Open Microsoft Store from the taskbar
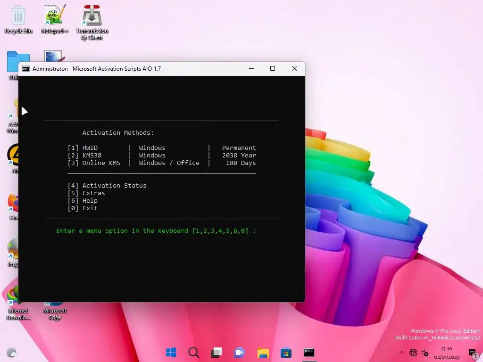This screenshot has width=483, height=362. click(286, 353)
